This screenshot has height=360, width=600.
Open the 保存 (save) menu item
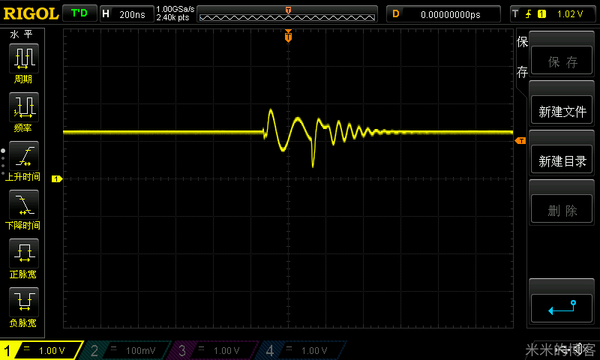[562, 62]
